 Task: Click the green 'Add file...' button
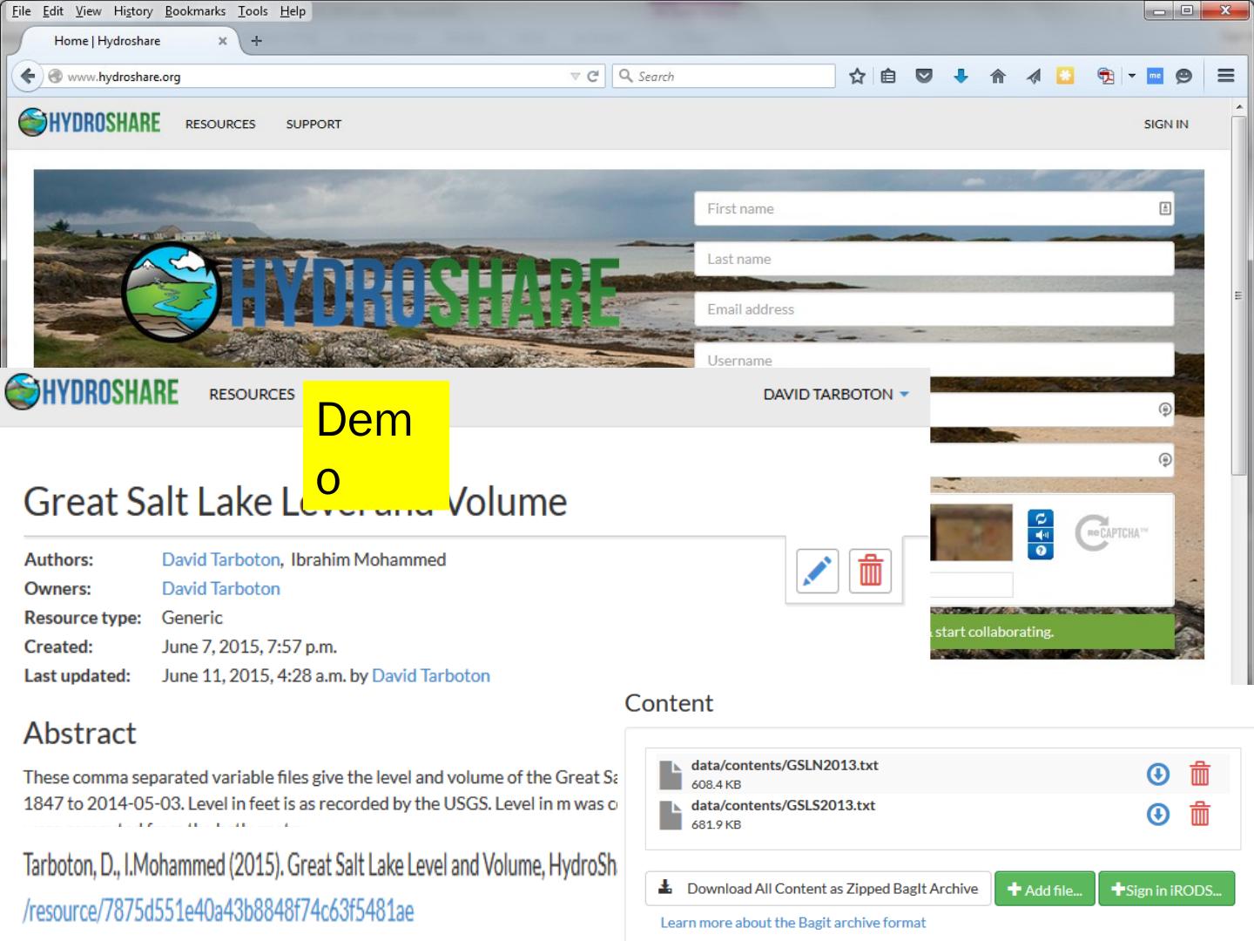click(1044, 890)
